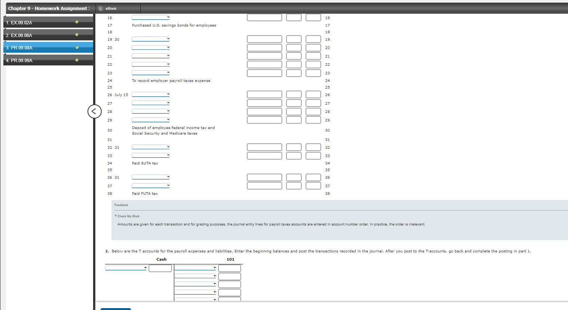Screen dimensions: 568x310
Task: Open the account dropdown above Paid FUTA tax
Action: click(151, 185)
